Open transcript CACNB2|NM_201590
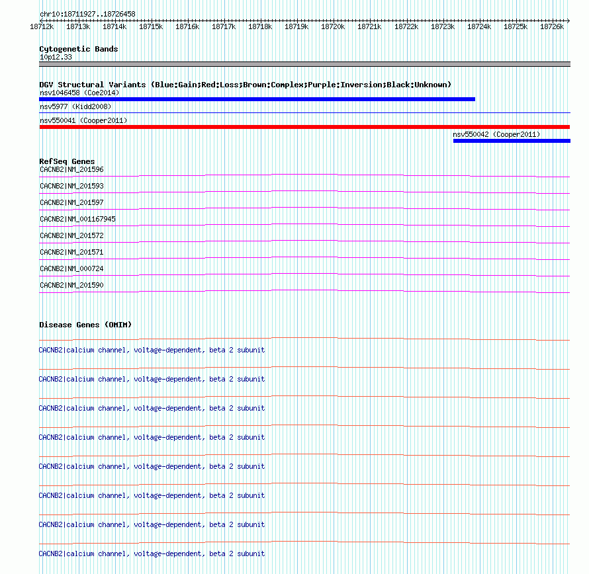Screen dimensions: 589x574 pos(71,285)
